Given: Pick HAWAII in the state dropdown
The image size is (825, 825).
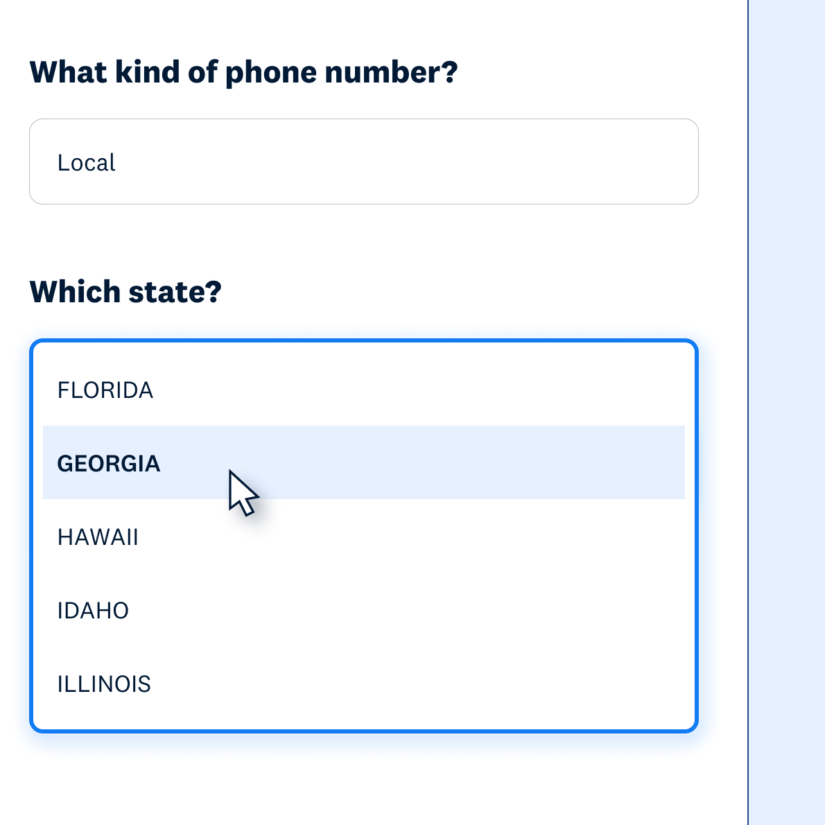Looking at the screenshot, I should point(98,537).
